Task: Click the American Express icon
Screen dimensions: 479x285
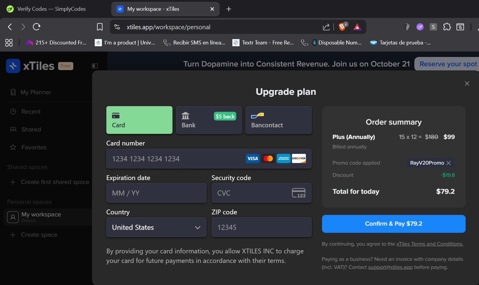Action: tap(284, 158)
